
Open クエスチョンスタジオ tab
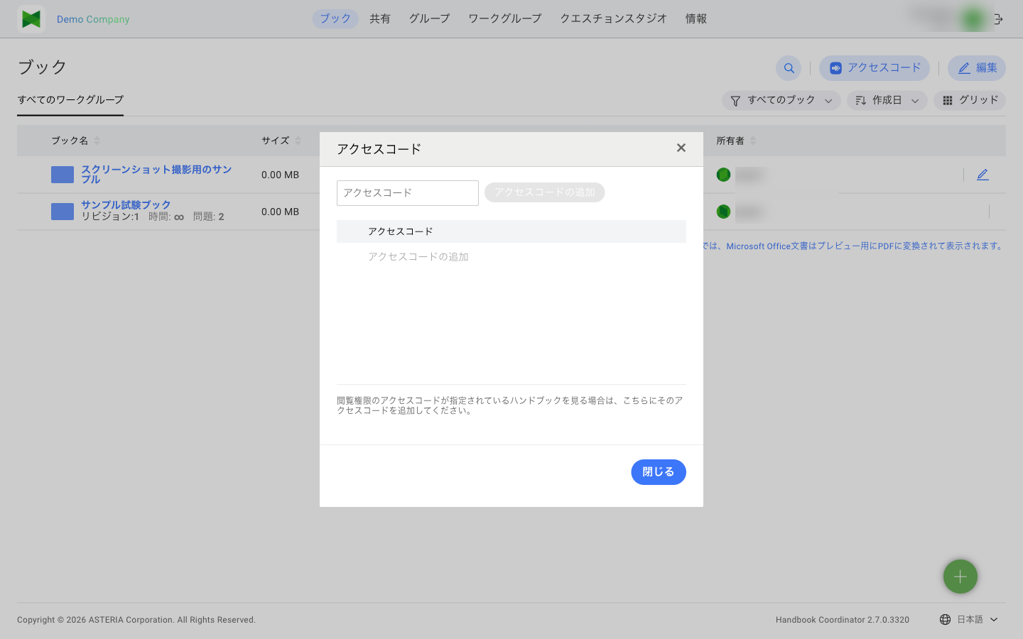[x=613, y=18]
